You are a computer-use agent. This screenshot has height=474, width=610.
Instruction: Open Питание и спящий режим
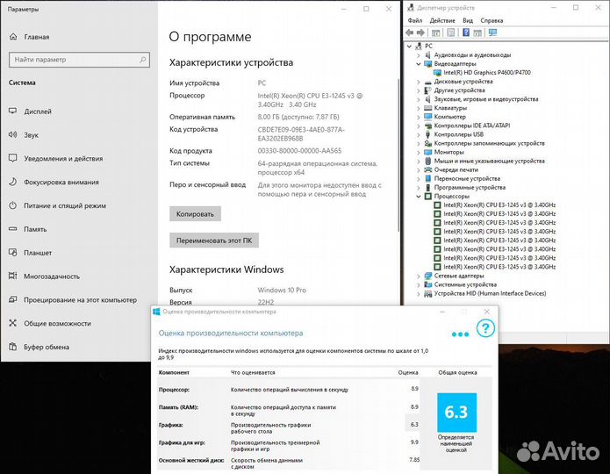[65, 205]
